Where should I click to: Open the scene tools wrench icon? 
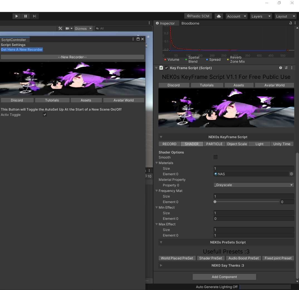[60, 28]
